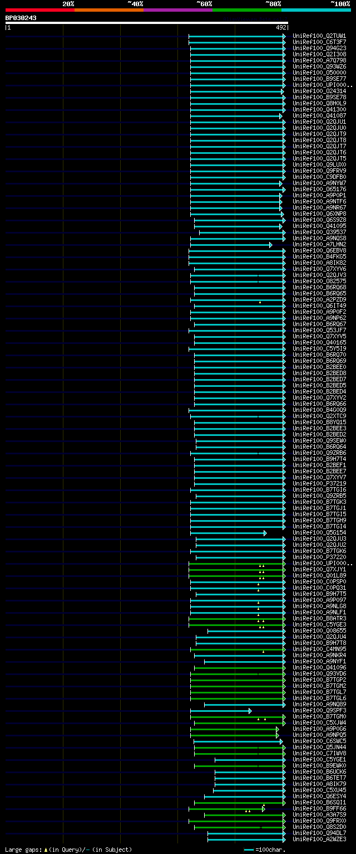Click hit label UniRef100_Q53JF7
This screenshot has height=854, width=356.
[319, 330]
